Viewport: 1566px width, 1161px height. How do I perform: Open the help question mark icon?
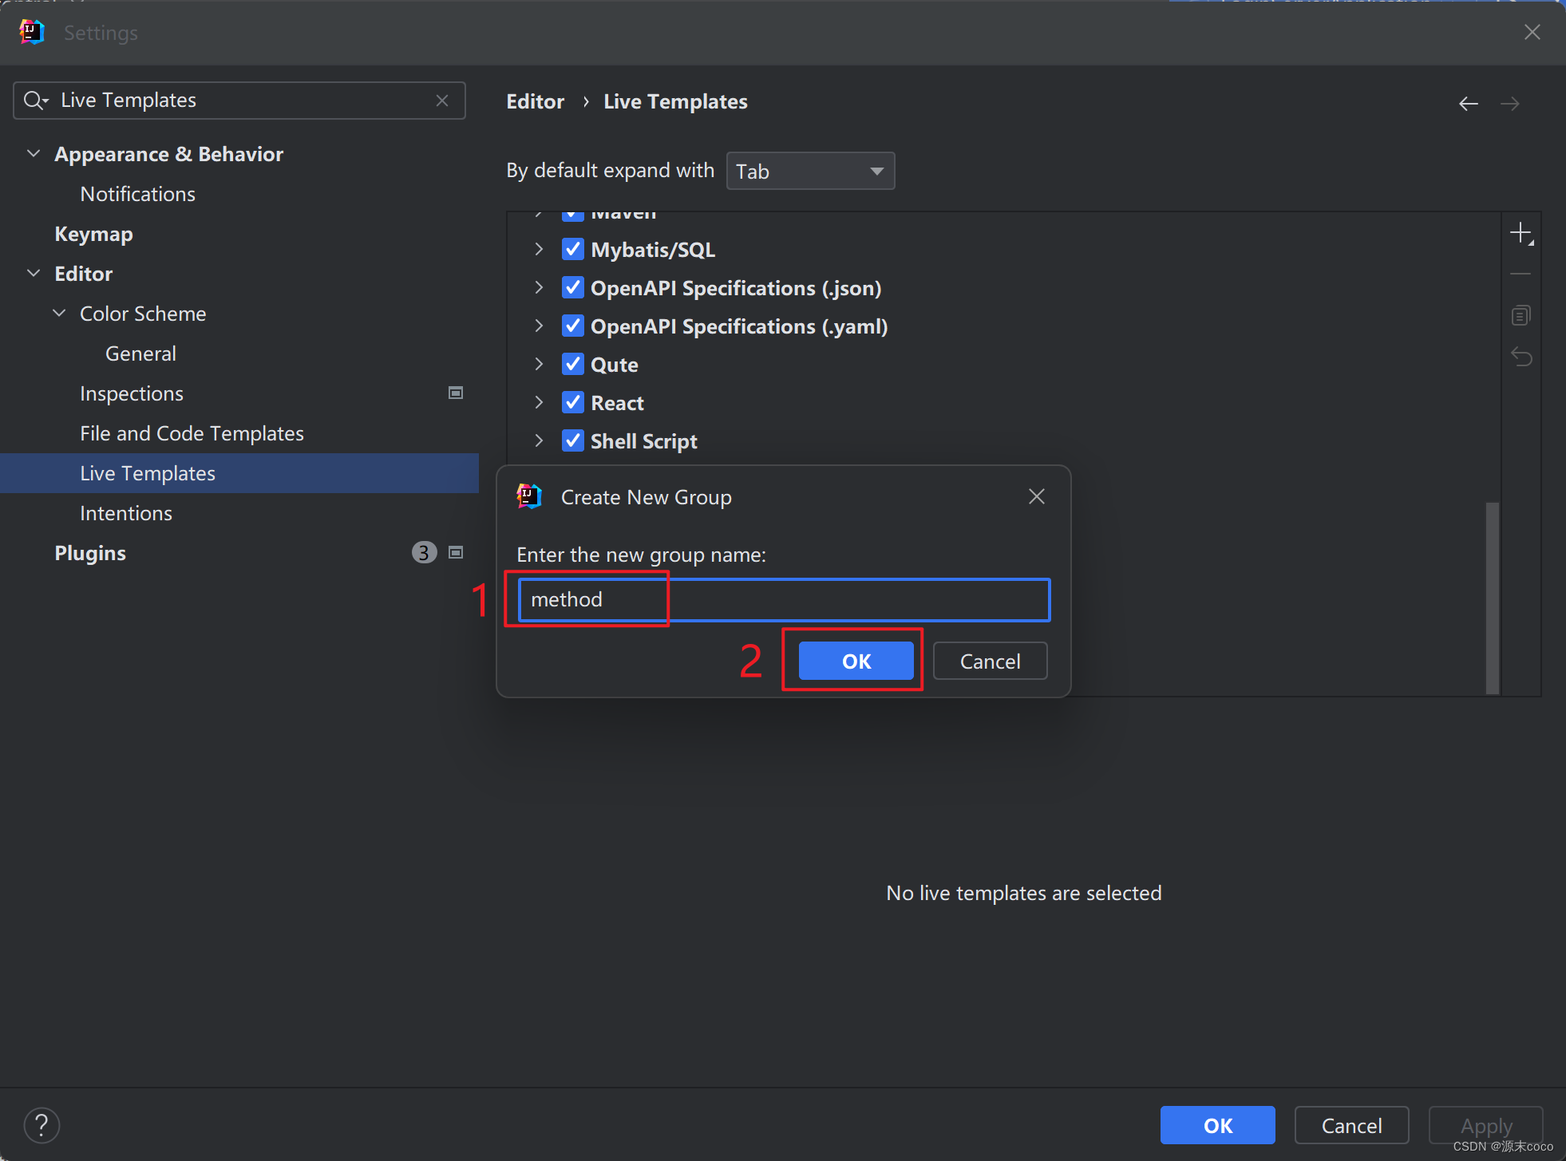click(42, 1125)
